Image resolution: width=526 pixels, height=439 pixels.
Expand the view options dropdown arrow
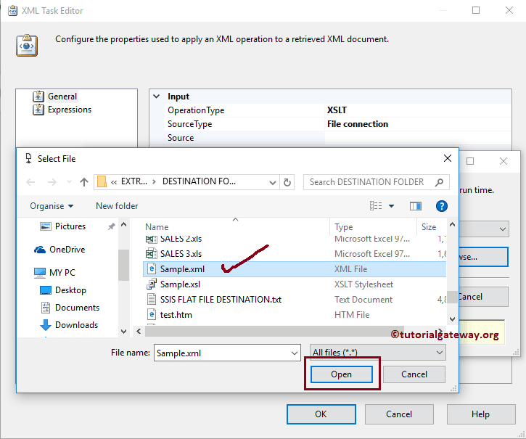point(391,206)
